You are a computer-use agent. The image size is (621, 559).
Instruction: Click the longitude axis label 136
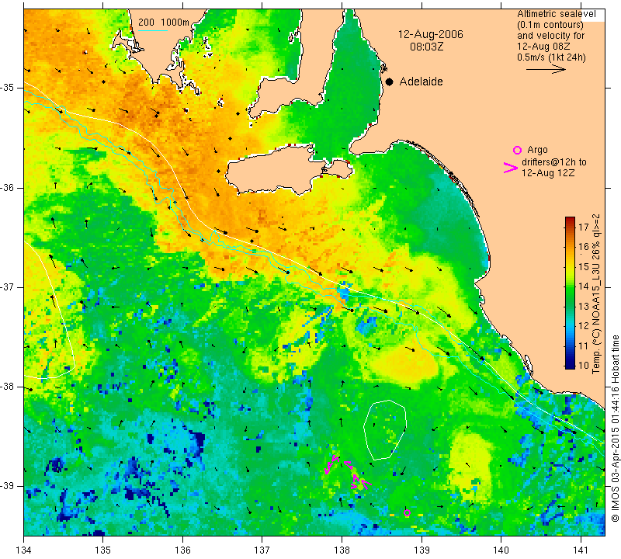[182, 550]
